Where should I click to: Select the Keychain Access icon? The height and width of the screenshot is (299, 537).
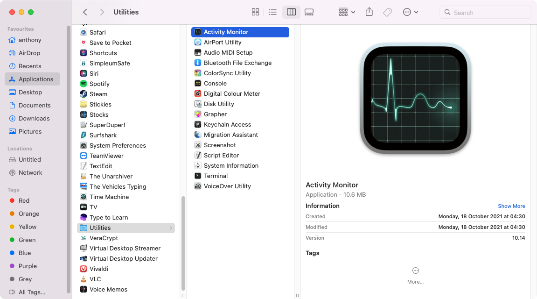tap(198, 124)
